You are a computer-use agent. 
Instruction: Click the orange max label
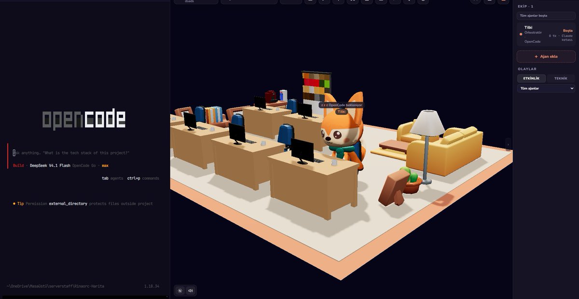pyautogui.click(x=105, y=165)
